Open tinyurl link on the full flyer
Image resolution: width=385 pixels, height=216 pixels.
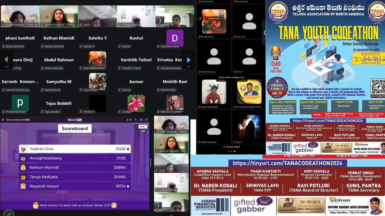click(328, 121)
